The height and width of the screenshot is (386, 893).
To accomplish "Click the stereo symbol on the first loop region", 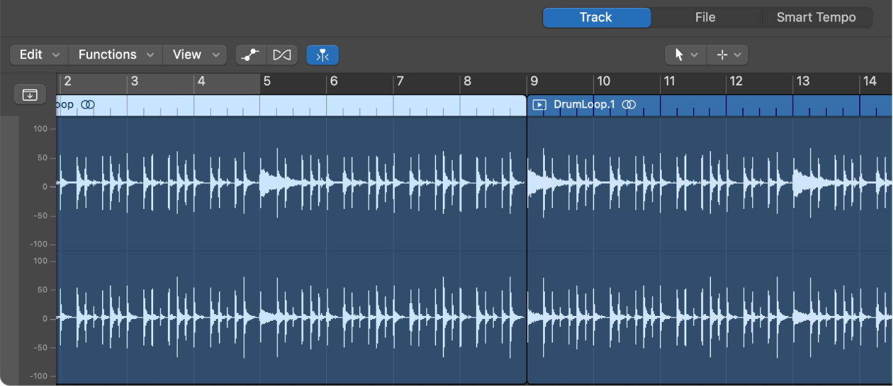I will [88, 104].
